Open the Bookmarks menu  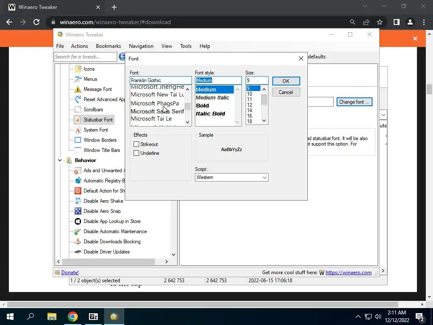108,46
